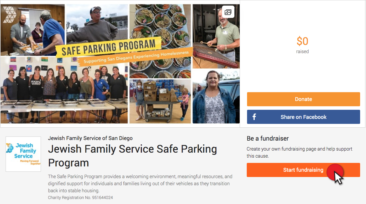This screenshot has height=204, width=366.
Task: Click the orange Donate button
Action: tap(303, 99)
